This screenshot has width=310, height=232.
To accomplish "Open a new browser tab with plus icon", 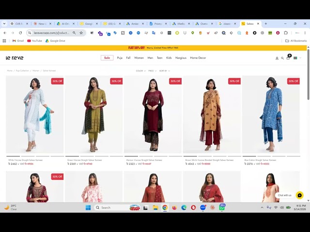I will point(266,24).
